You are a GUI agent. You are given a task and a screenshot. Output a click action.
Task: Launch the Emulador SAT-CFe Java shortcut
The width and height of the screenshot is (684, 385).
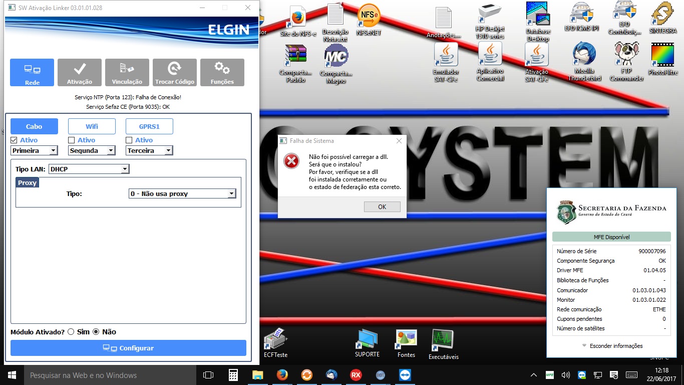coord(446,62)
